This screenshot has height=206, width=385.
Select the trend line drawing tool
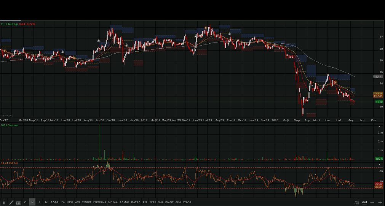(x=11, y=203)
